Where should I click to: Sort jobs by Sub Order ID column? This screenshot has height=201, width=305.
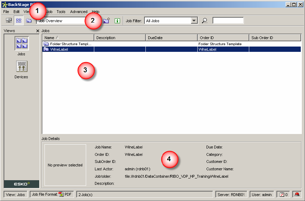[x=275, y=37]
